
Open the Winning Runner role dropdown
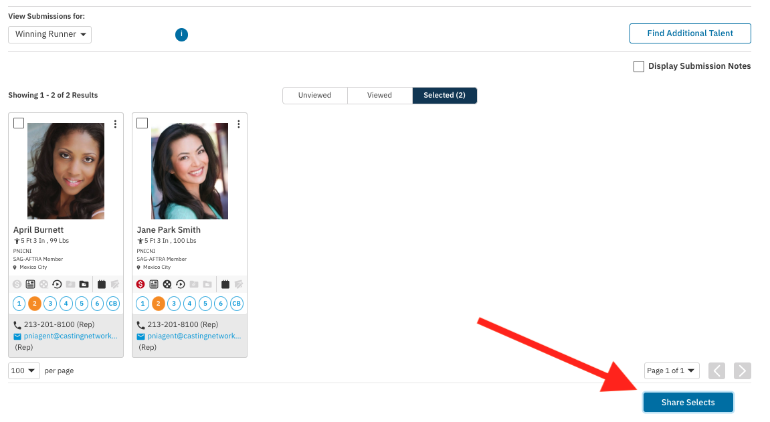[50, 34]
